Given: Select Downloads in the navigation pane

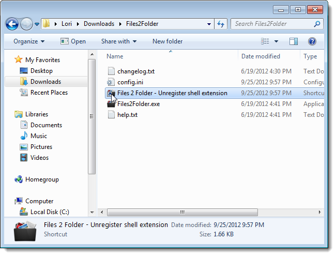Looking at the screenshot, I should tap(46, 82).
